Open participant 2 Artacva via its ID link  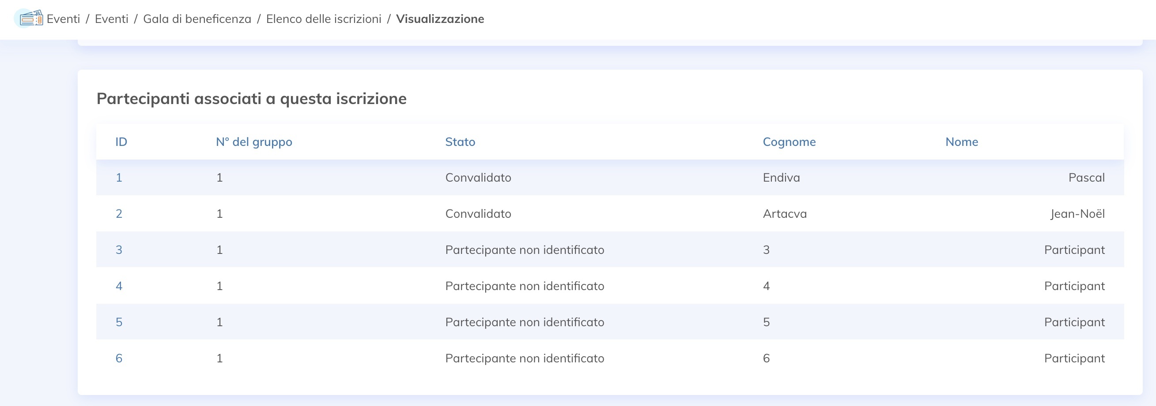coord(119,214)
